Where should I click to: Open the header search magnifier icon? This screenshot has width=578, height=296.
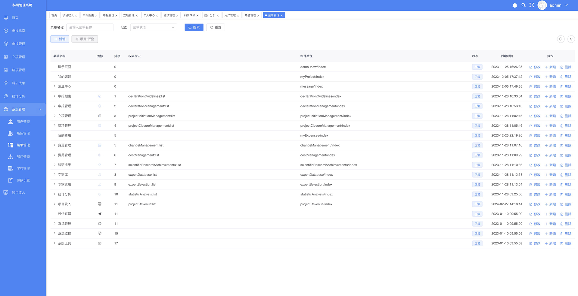[x=524, y=5]
